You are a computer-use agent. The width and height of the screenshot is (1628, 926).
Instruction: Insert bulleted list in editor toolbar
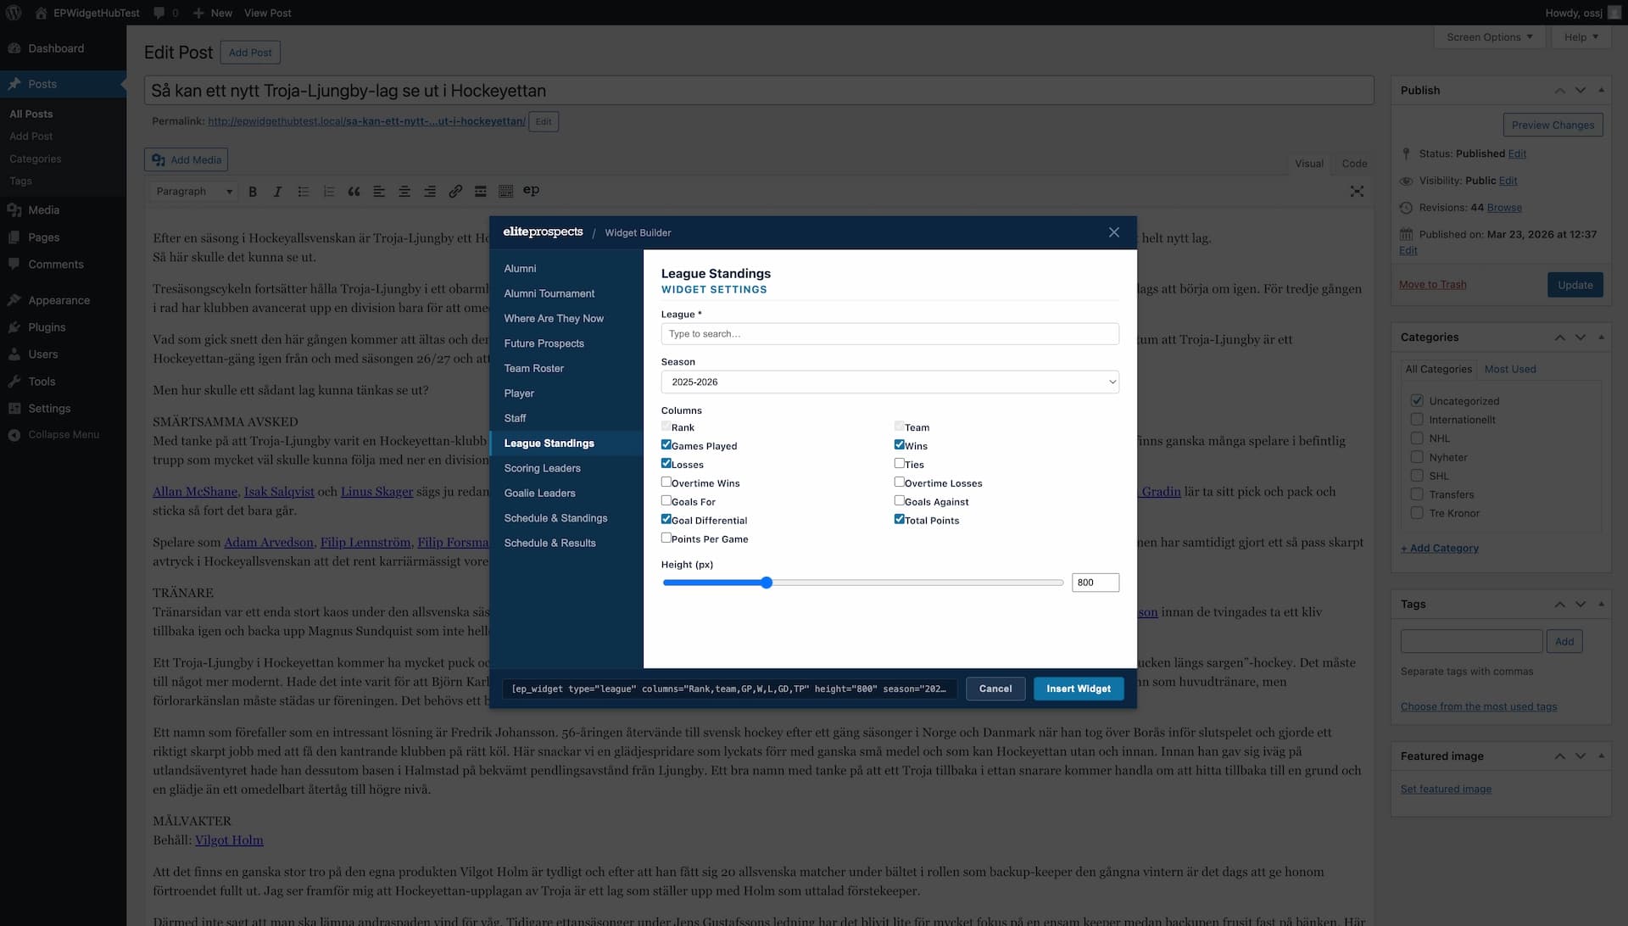303,192
